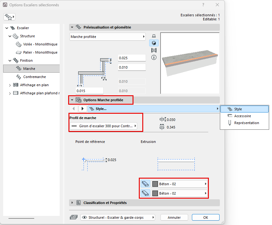The width and height of the screenshot is (272, 225).
Task: Choose Représentation from the popup menu
Action: click(x=244, y=123)
